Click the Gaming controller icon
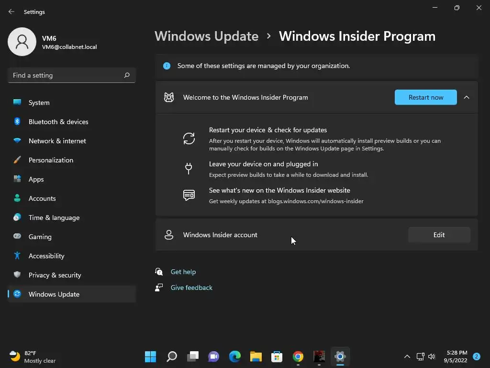This screenshot has width=490, height=368. [x=17, y=236]
